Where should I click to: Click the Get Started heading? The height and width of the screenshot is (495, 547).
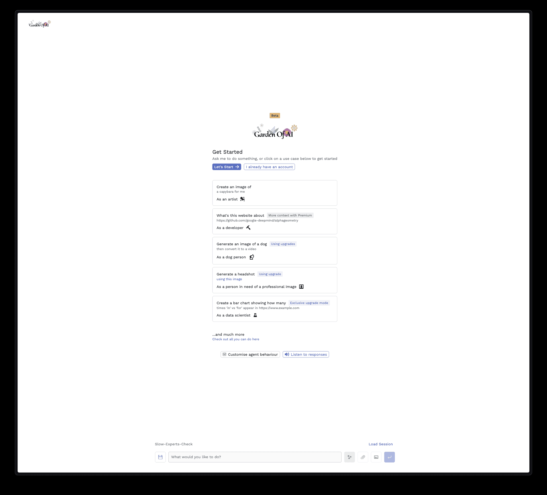[x=227, y=152]
